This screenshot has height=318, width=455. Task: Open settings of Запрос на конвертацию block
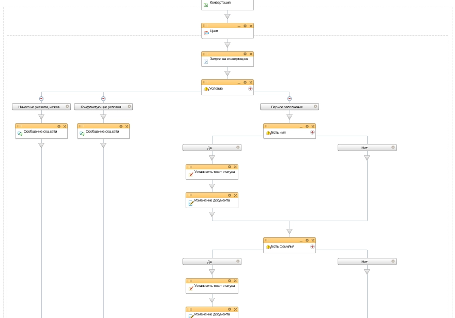click(245, 54)
